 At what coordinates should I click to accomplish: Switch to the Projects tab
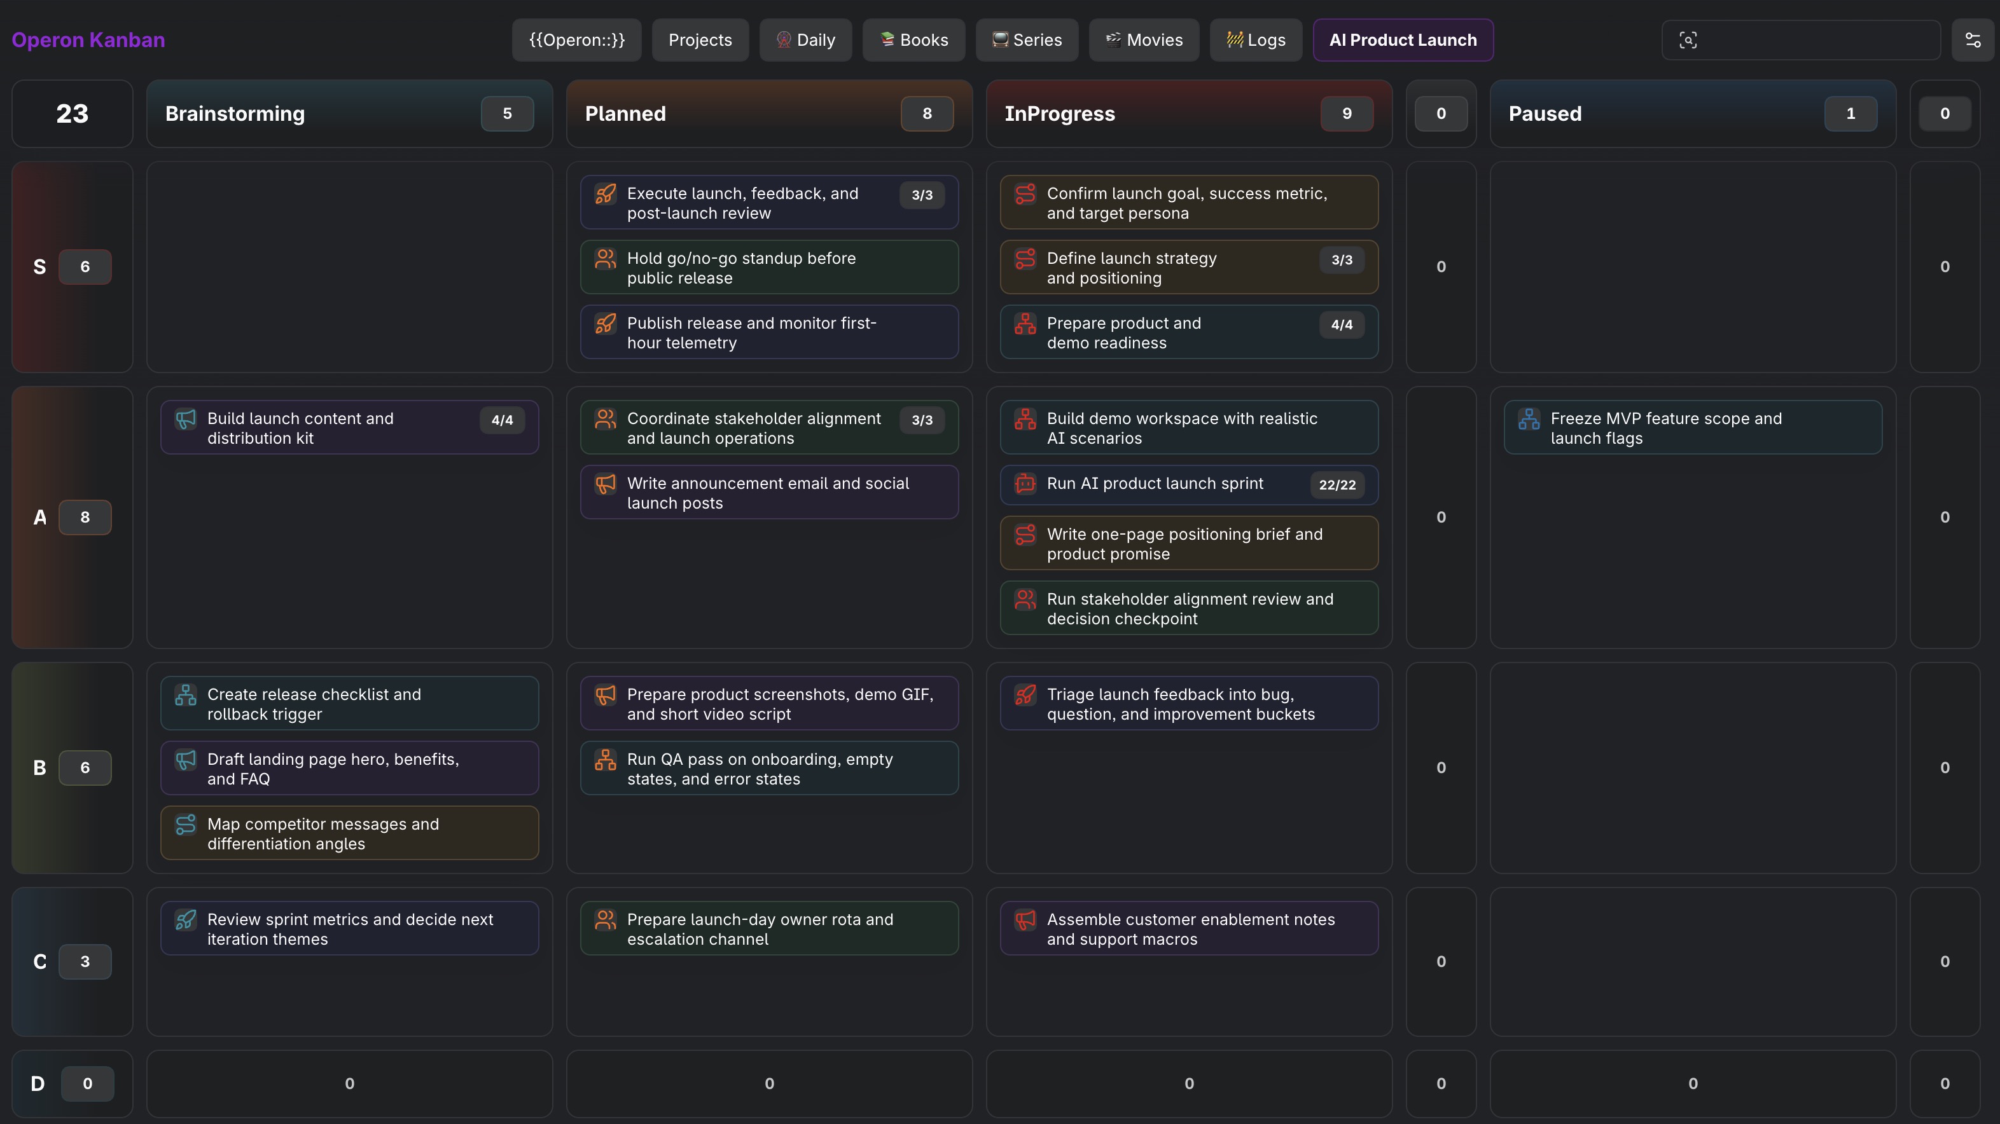(x=700, y=40)
